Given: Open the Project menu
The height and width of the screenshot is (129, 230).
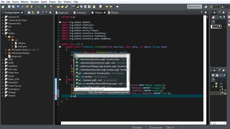Looking at the screenshot, I should click(52, 2).
